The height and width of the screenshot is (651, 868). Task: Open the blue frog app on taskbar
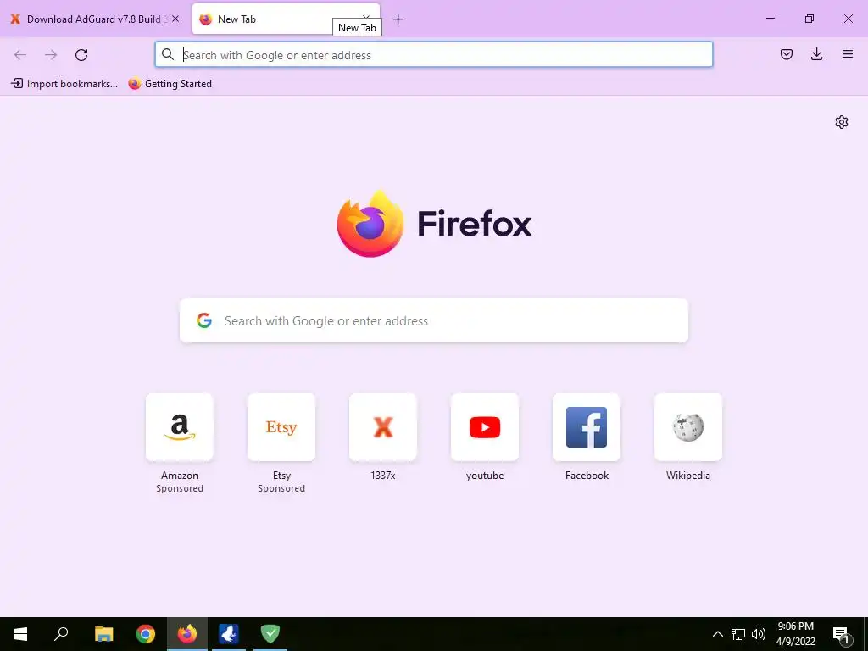pos(229,634)
